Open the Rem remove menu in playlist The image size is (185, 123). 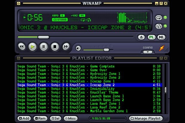[40, 118]
